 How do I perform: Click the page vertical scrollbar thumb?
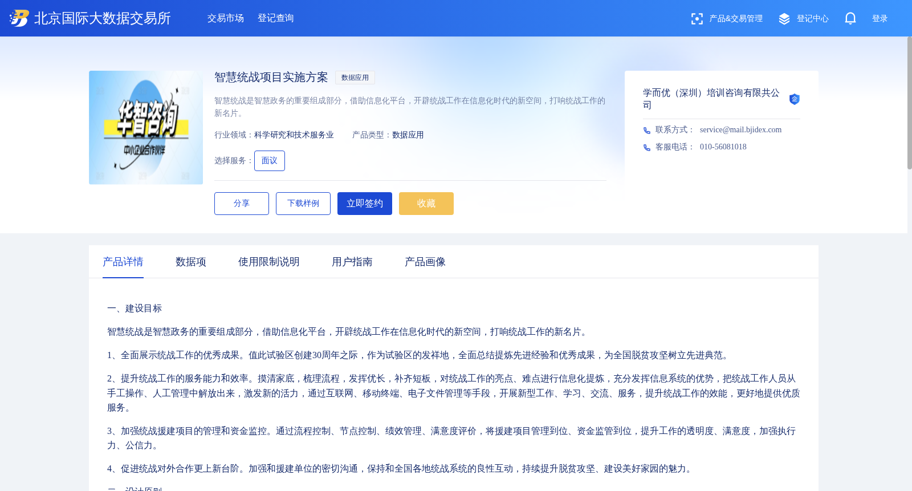910,103
